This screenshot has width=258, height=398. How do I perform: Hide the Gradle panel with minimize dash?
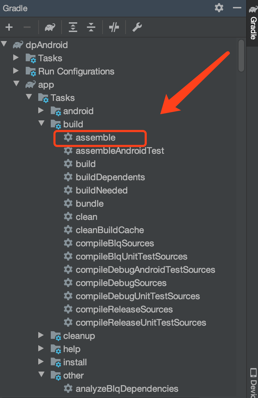coord(237,8)
